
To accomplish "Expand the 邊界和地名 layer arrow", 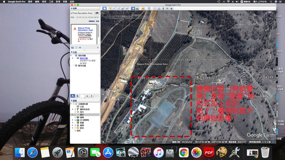I will pyautogui.click(x=72, y=109).
